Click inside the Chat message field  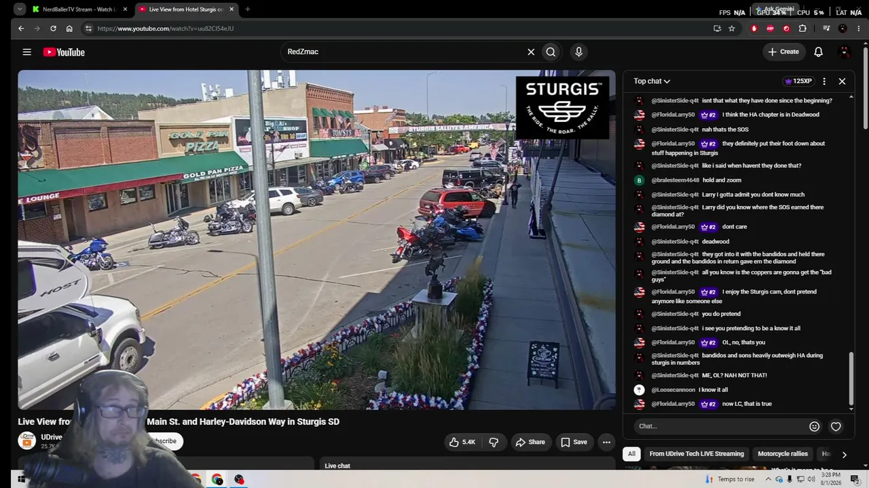click(x=721, y=426)
